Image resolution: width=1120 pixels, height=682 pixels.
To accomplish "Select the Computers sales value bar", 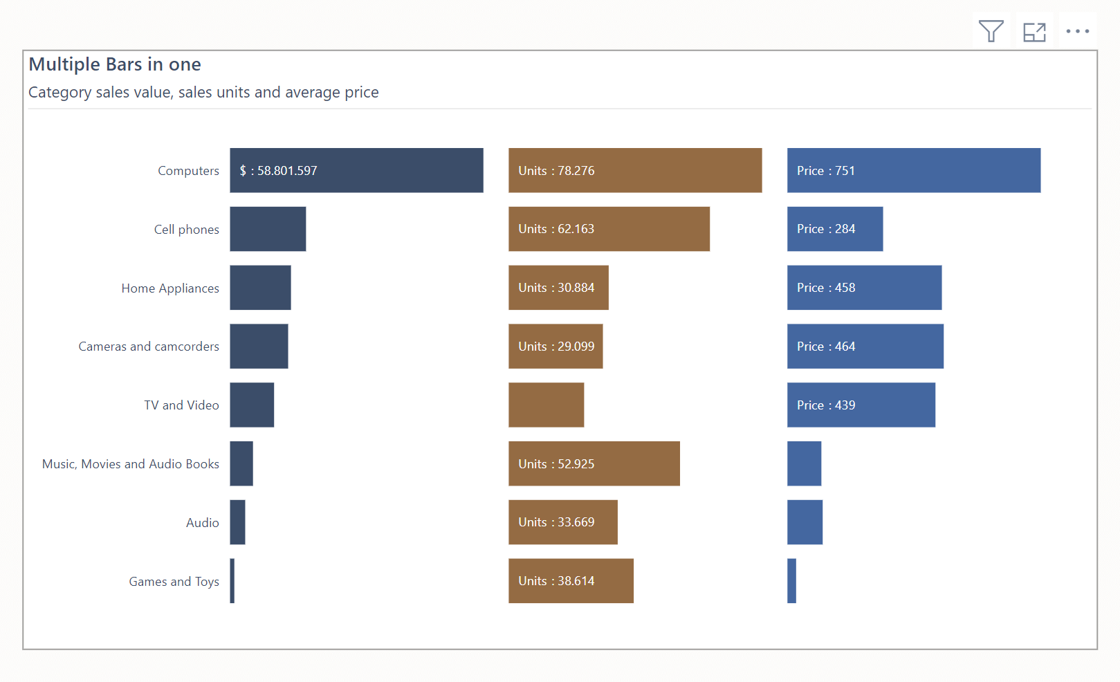I will click(356, 170).
